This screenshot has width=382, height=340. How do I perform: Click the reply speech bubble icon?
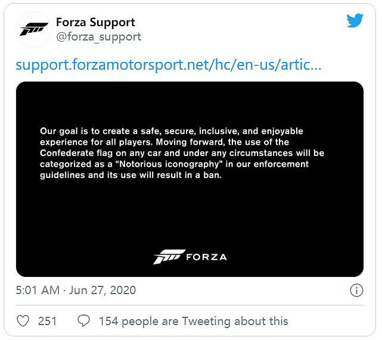pos(84,321)
